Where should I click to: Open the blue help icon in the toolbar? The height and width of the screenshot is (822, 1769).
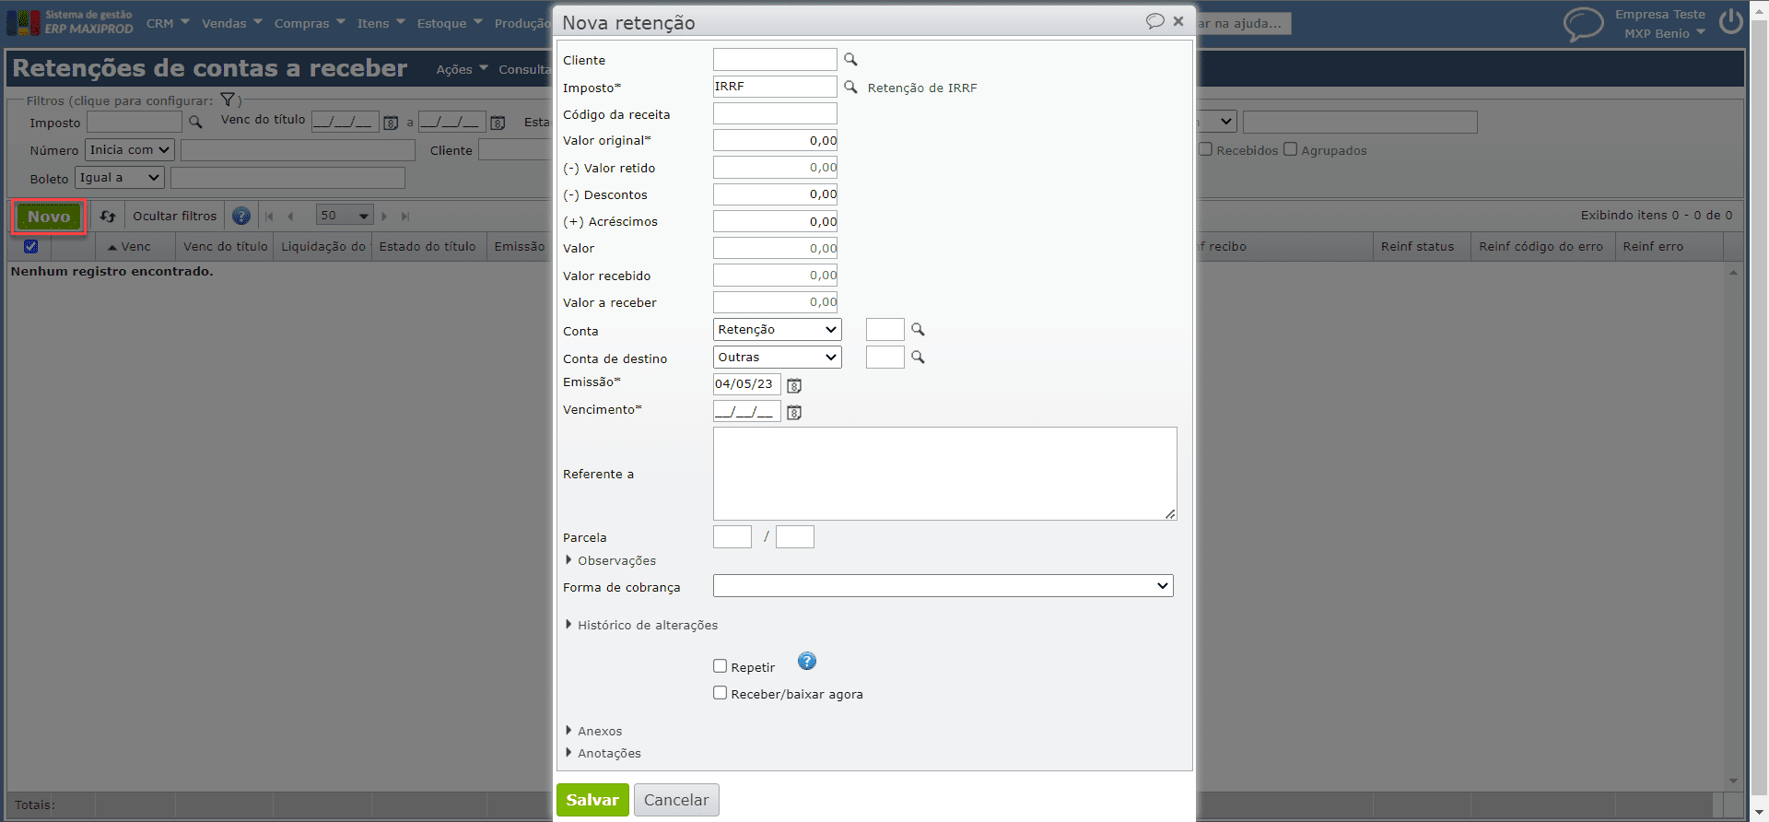pos(241,217)
